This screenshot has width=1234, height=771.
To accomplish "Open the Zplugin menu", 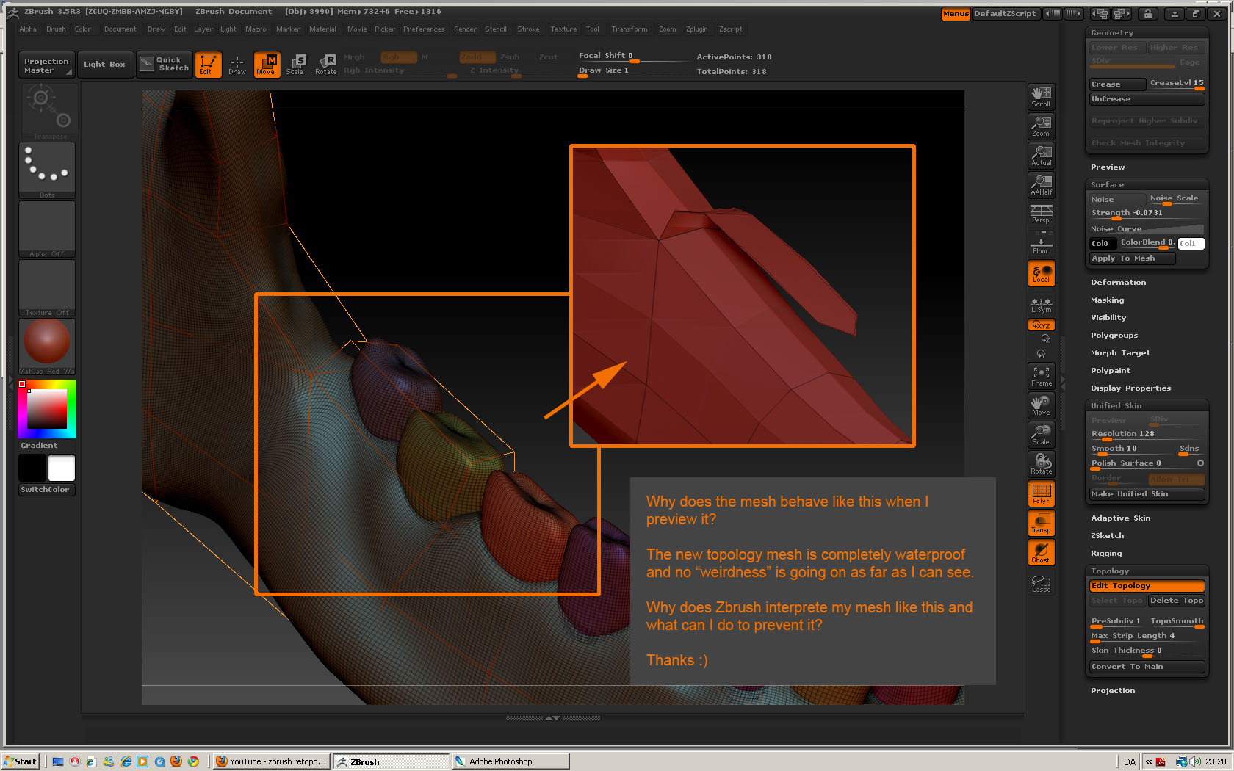I will tap(697, 29).
